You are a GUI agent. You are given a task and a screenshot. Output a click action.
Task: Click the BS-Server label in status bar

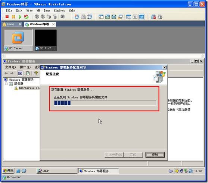pyautogui.click(x=14, y=177)
